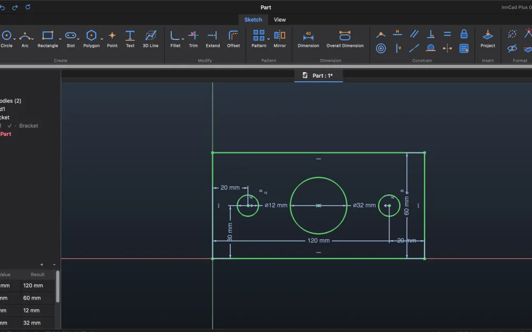Screen dimensions: 532x332
Task: Open the Polygon tool dropdown arrow
Action: coord(102,39)
